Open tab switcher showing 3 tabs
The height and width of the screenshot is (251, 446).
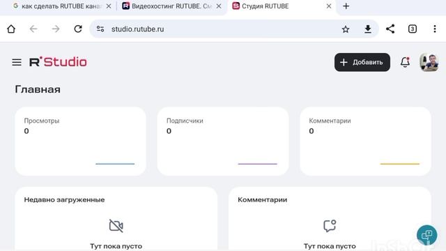pyautogui.click(x=413, y=29)
